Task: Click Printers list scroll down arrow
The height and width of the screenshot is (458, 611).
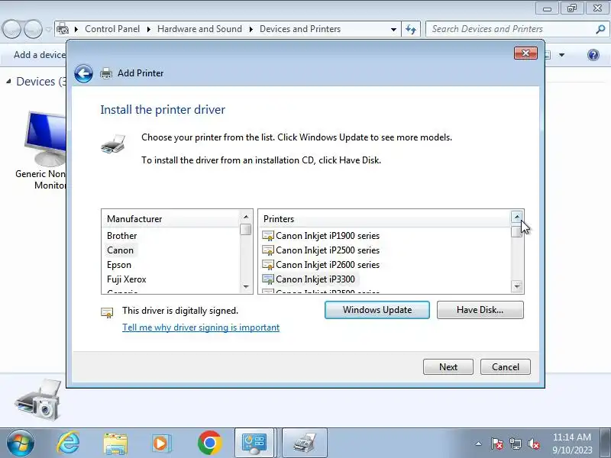Action: (x=517, y=287)
